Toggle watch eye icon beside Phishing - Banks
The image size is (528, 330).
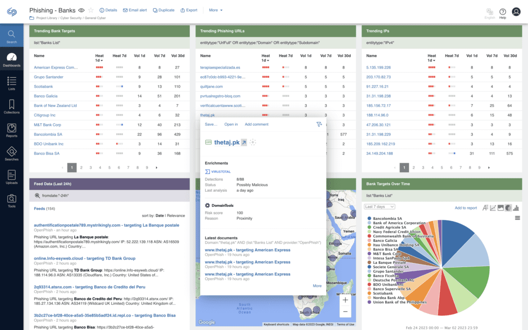(81, 10)
